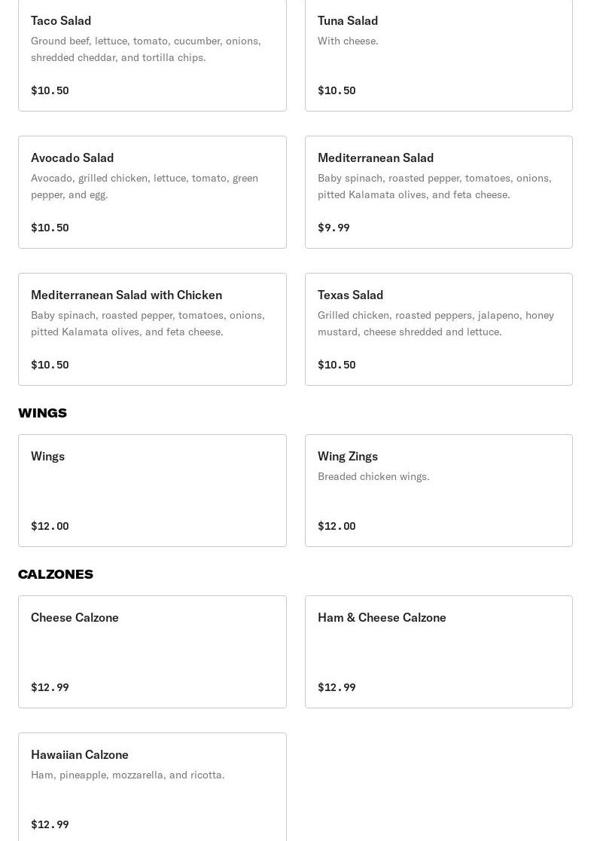Click the WINGS section heading
Viewport: 591px width, 841px height.
click(x=43, y=413)
